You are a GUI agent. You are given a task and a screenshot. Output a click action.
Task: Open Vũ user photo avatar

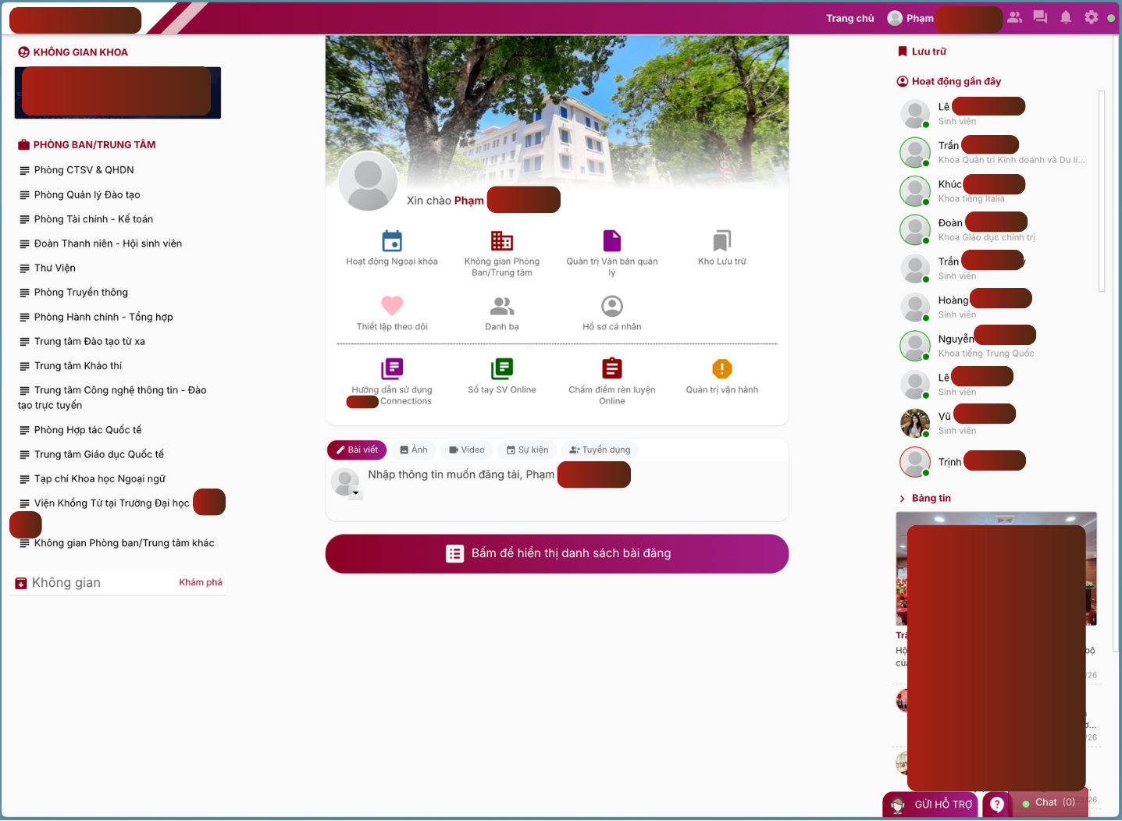click(x=915, y=423)
